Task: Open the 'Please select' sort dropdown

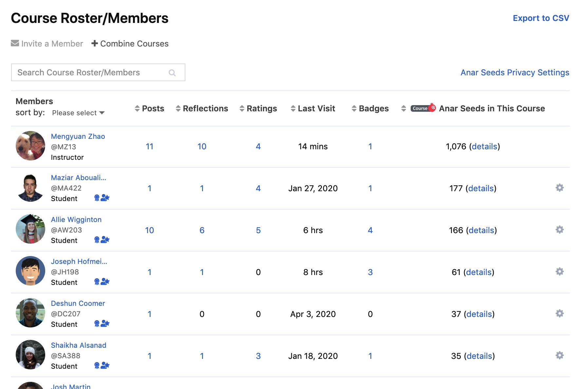Action: point(78,113)
